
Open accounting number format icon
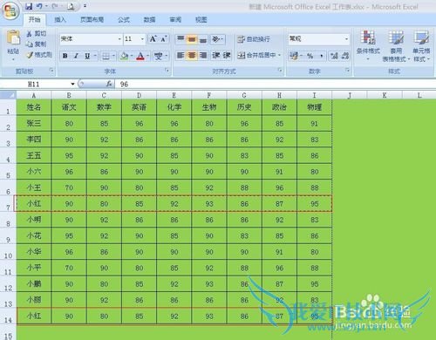point(294,56)
